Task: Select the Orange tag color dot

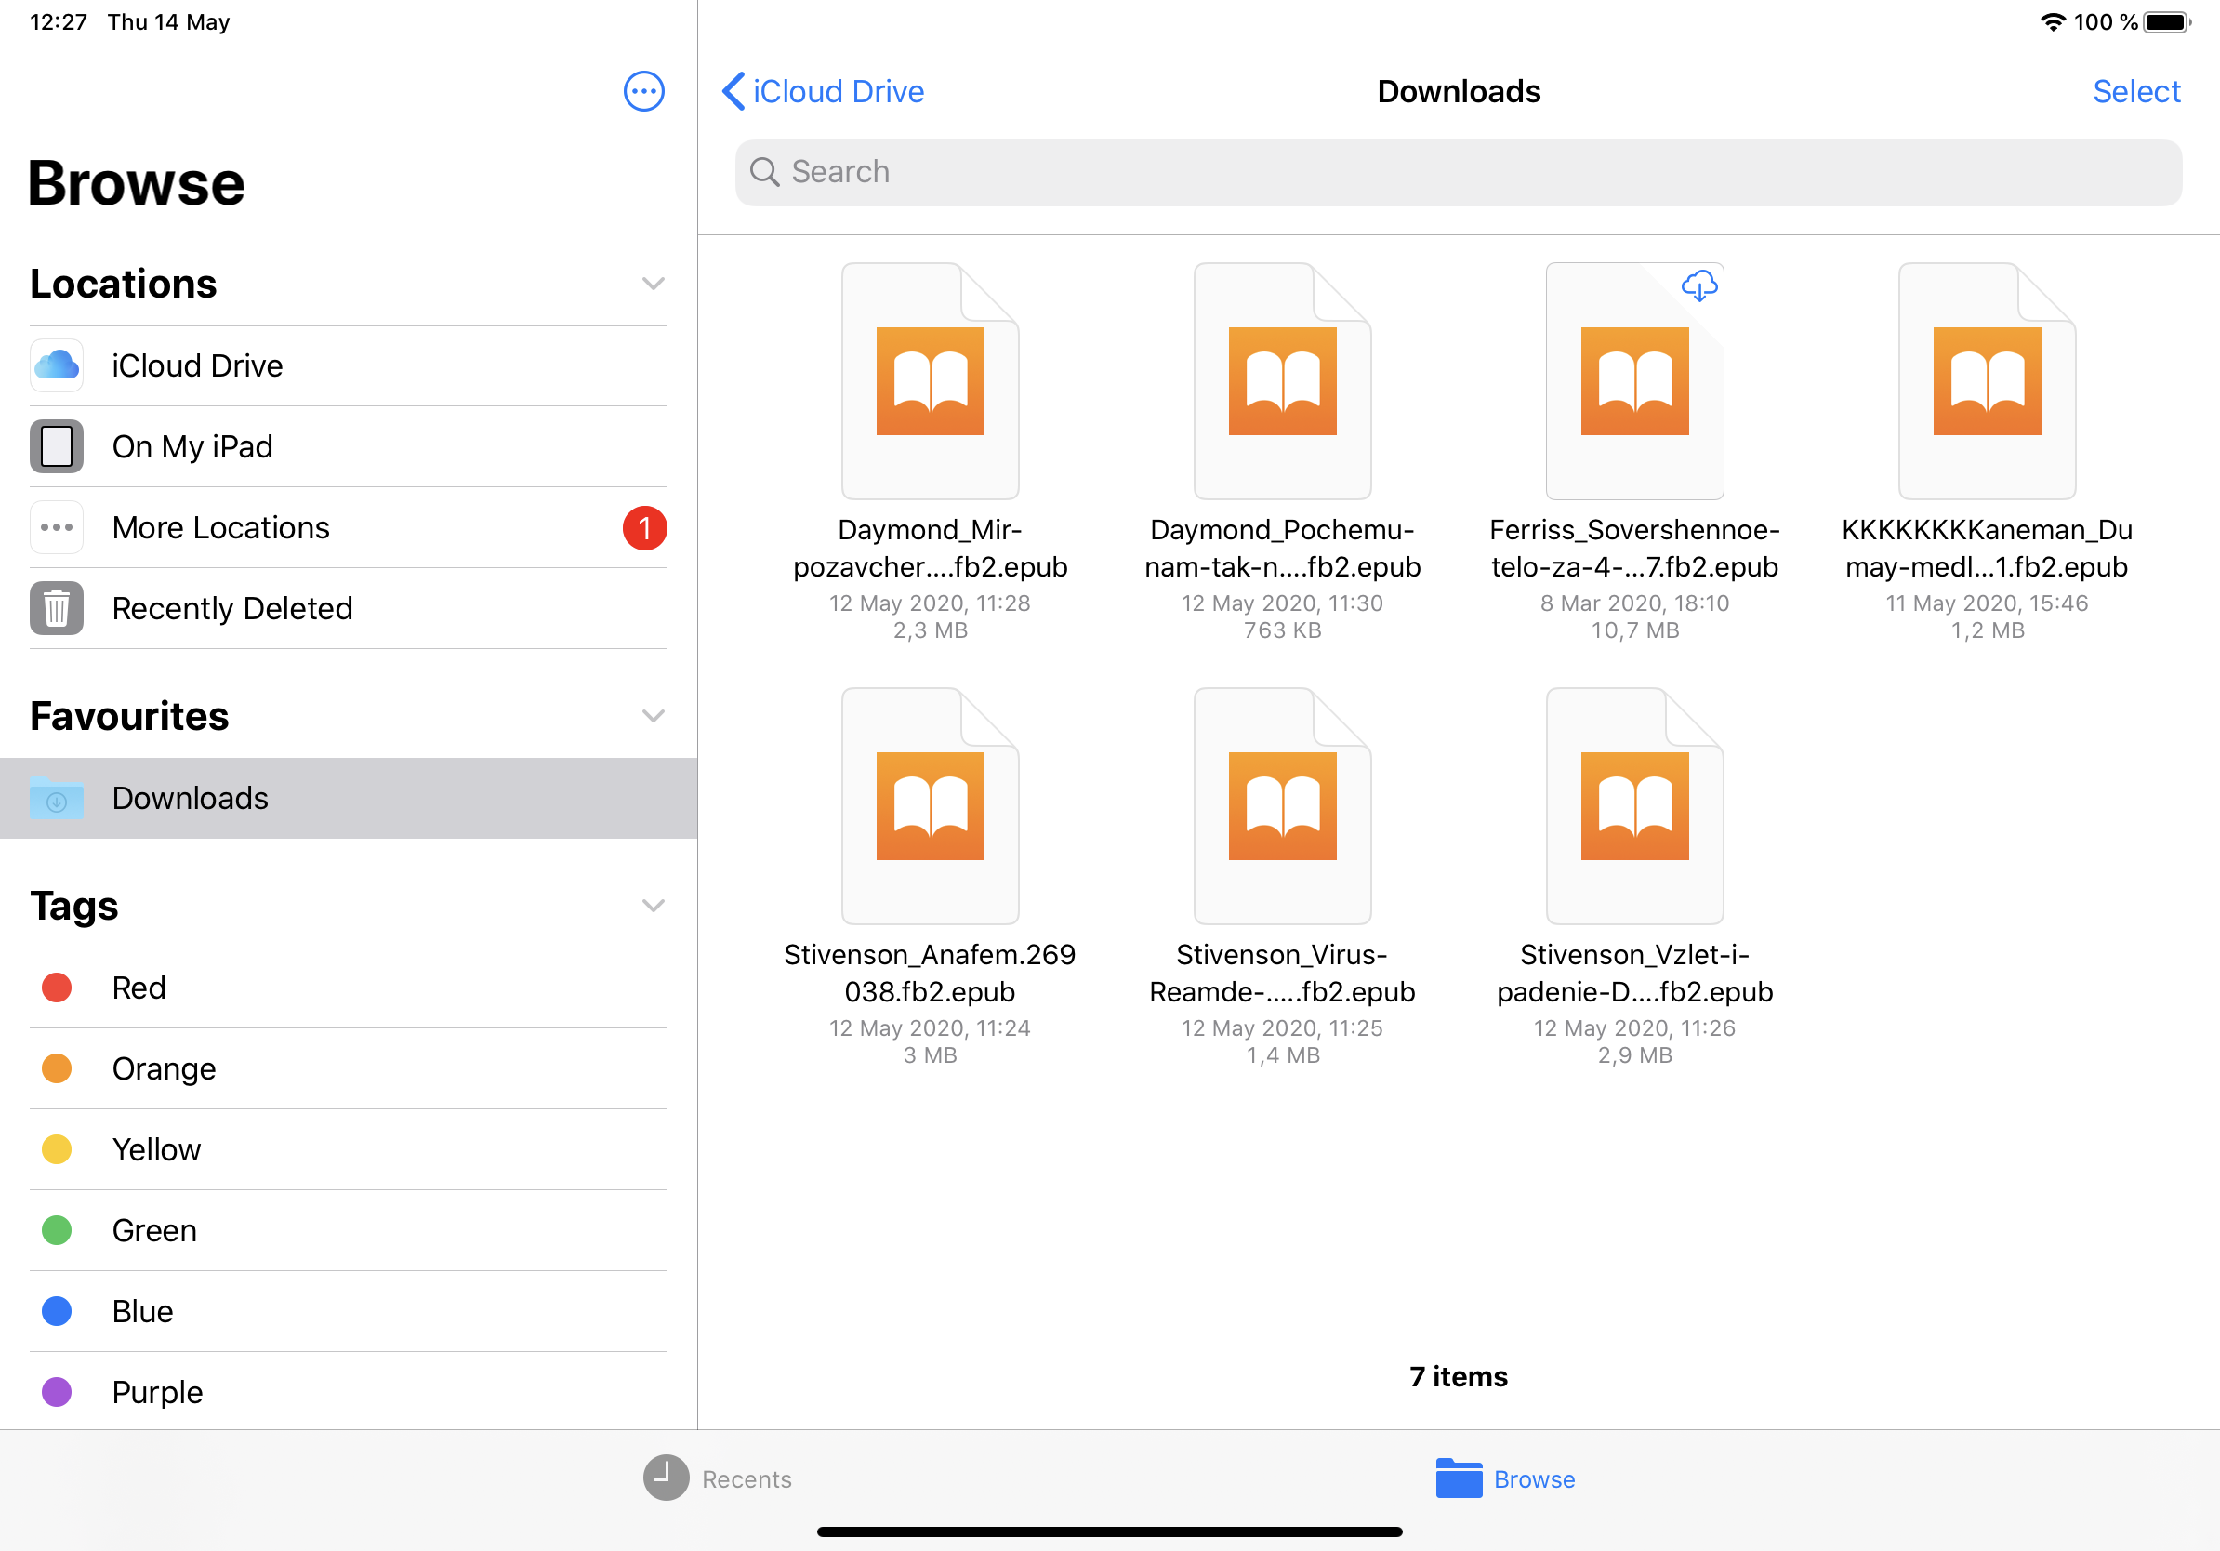Action: click(56, 1069)
